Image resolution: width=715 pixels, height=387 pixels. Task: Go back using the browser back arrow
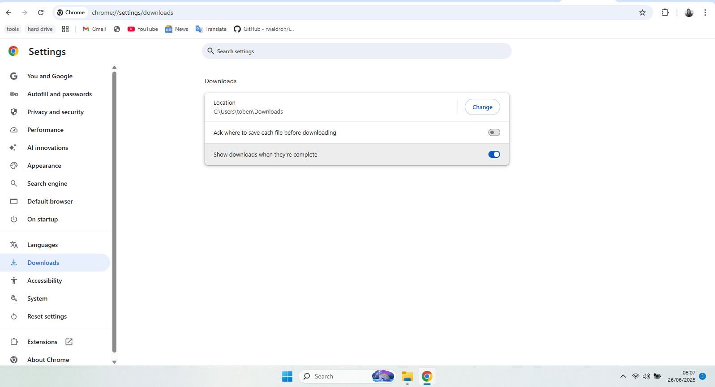tap(9, 13)
